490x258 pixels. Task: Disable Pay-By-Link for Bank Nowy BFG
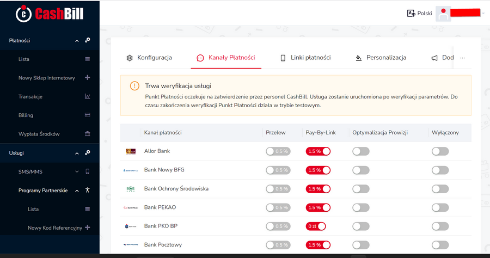click(x=318, y=170)
